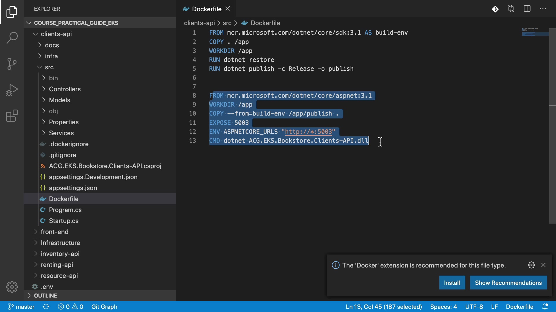This screenshot has height=312, width=556.
Task: Open notifications bell in status bar
Action: point(545,307)
